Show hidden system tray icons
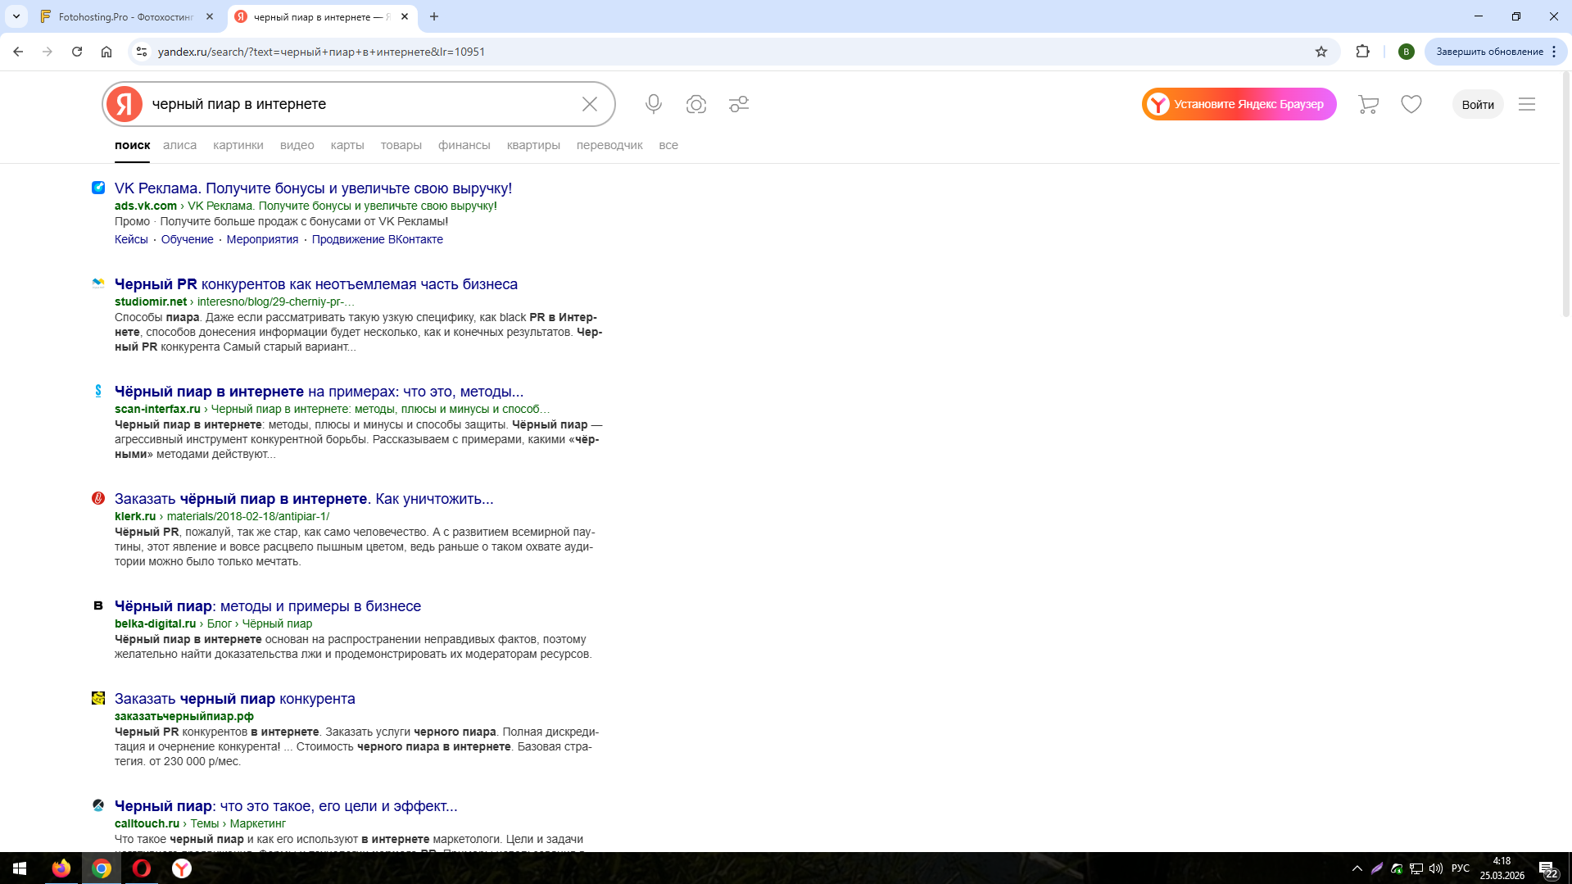This screenshot has width=1572, height=884. coord(1357,868)
